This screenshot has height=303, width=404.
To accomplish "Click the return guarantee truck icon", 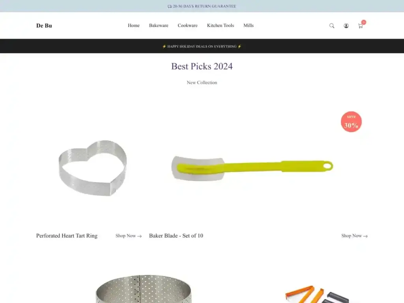I will 170,6.
